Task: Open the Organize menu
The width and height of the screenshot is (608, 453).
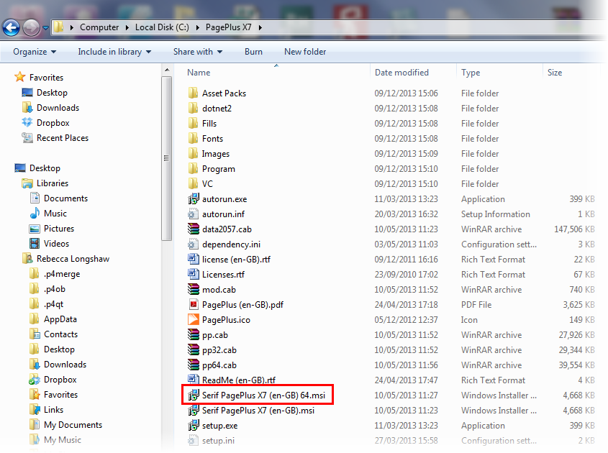Action: pos(35,52)
